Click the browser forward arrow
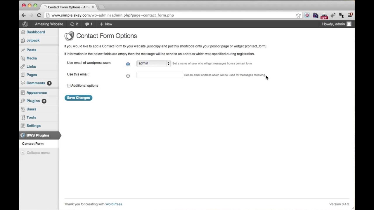 click(x=31, y=15)
